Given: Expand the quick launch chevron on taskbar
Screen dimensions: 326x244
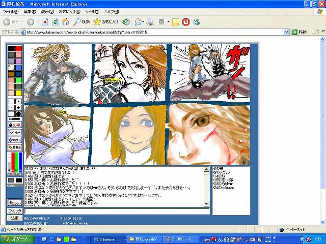Looking at the screenshot, I should click(x=84, y=238).
